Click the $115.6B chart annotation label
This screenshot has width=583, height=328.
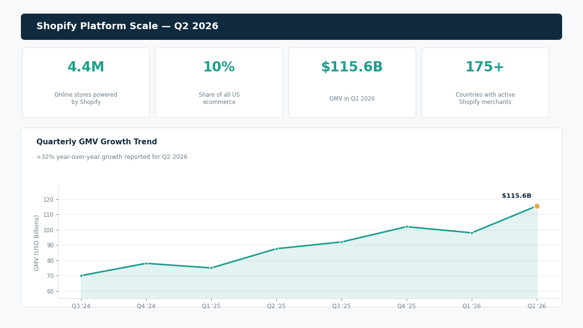(516, 196)
